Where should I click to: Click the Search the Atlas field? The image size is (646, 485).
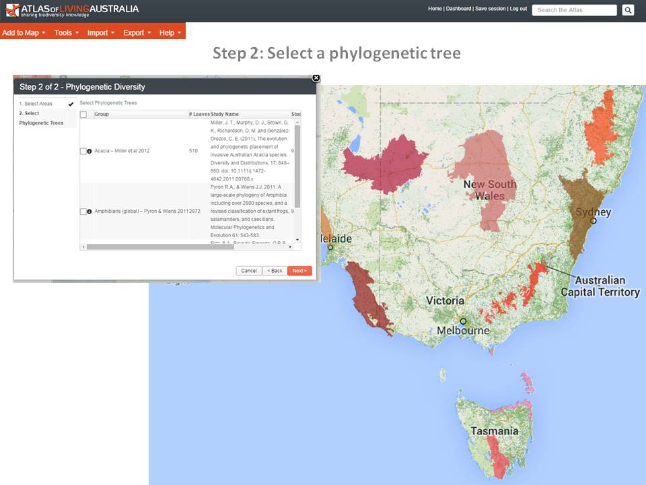coord(574,10)
